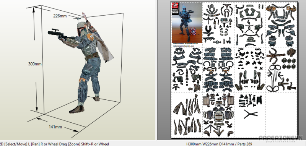Click the blank final page of the pattern layout
Image resolution: width=306 pixels, height=146 pixels.
pos(281,115)
